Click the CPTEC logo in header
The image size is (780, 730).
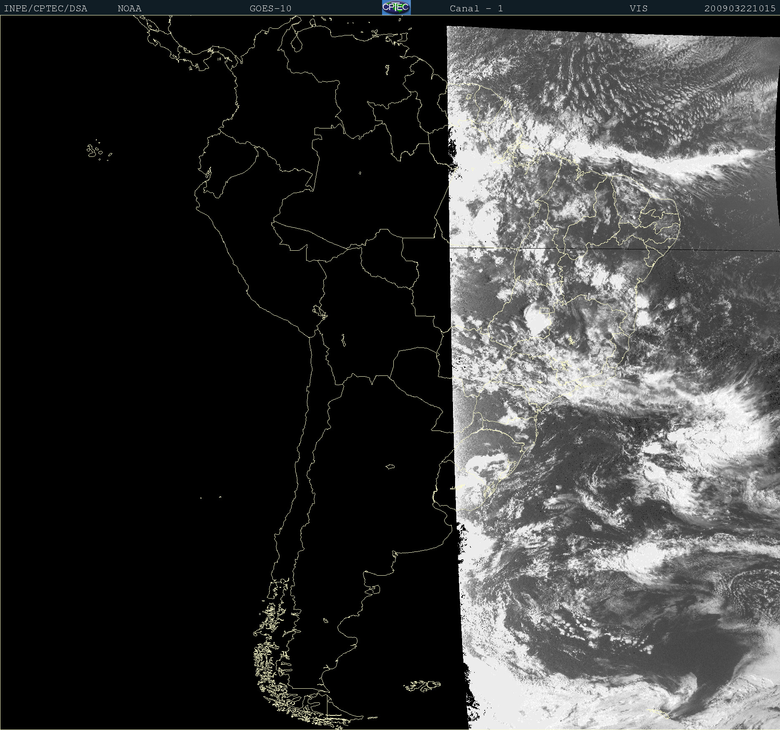click(x=396, y=8)
